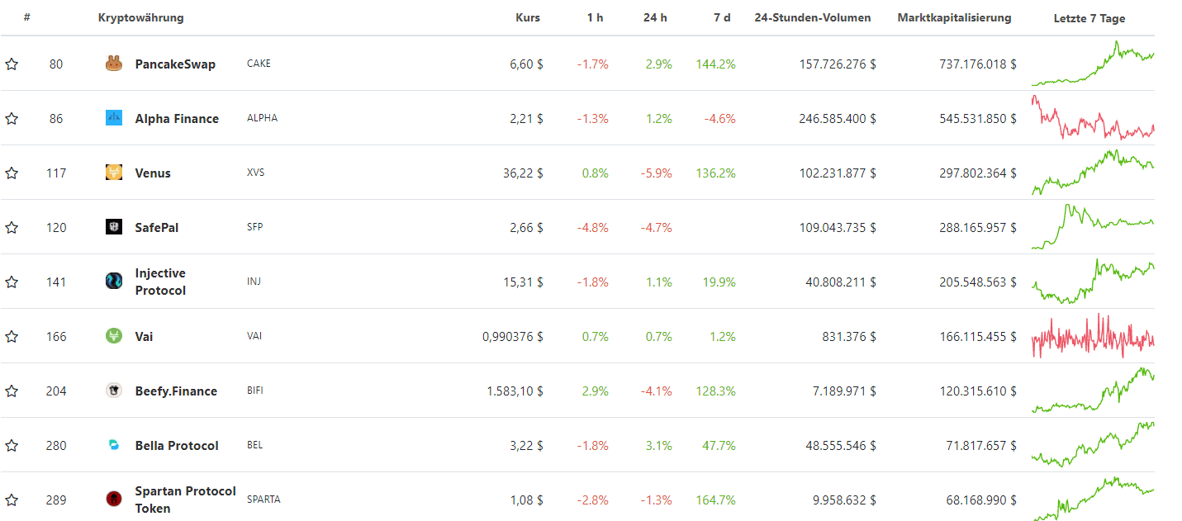View Vai red sparkline chart
This screenshot has width=1182, height=521.
click(x=1093, y=336)
